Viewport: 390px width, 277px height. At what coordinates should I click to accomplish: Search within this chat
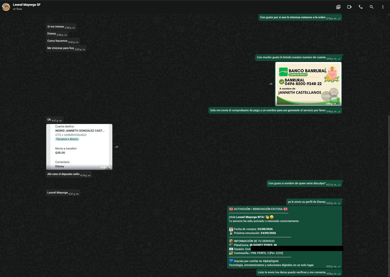point(371,7)
